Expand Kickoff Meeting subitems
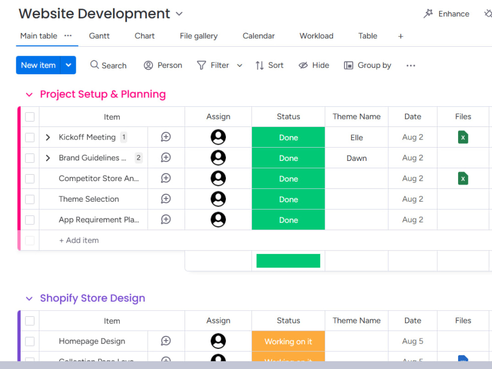This screenshot has width=492, height=369. [48, 137]
